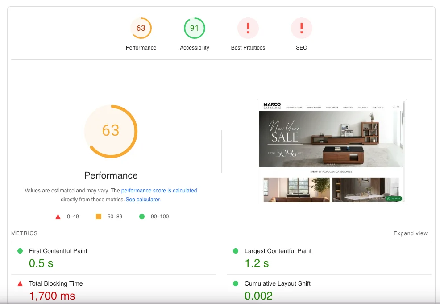Jump to the Best Practices category label
Screen dimensions: 440x304
[248, 48]
